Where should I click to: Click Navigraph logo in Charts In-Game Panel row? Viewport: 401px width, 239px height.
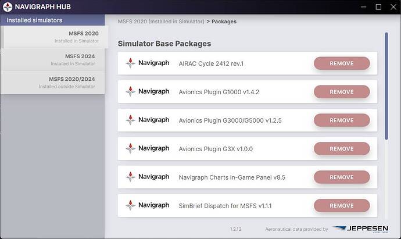(x=148, y=177)
